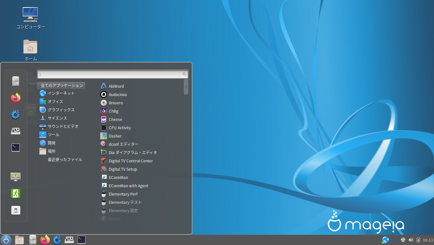Open file manager from the bottom panel
Image resolution: width=434 pixels, height=245 pixels.
point(33,240)
